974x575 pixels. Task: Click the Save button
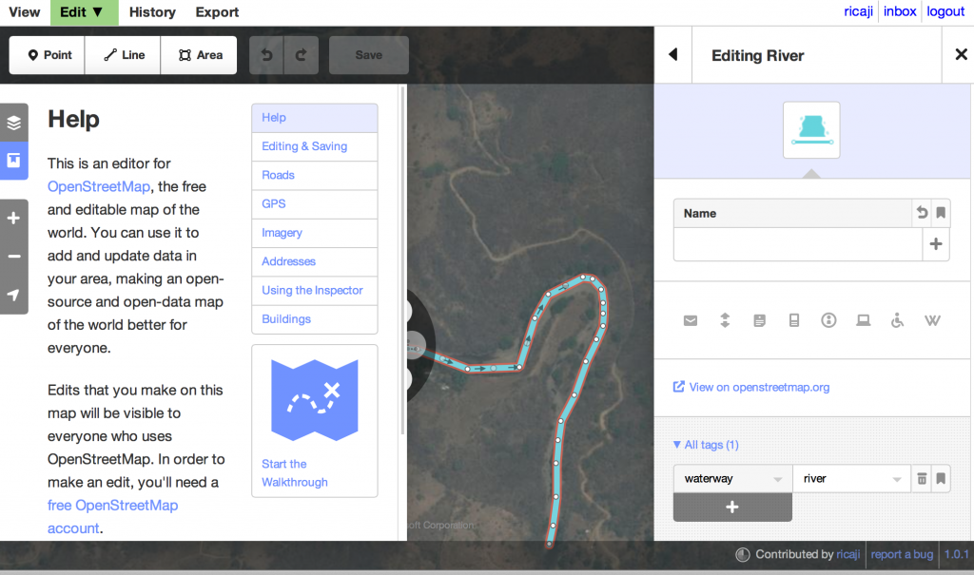[369, 55]
